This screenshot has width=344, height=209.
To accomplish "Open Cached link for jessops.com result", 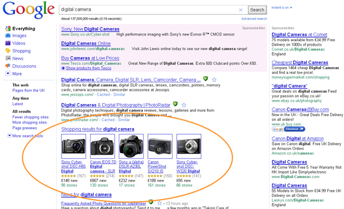I will pyautogui.click(x=103, y=94).
